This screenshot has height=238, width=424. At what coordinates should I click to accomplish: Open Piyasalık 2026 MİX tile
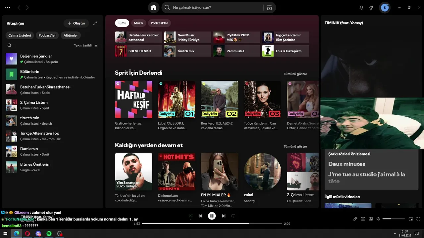237,37
